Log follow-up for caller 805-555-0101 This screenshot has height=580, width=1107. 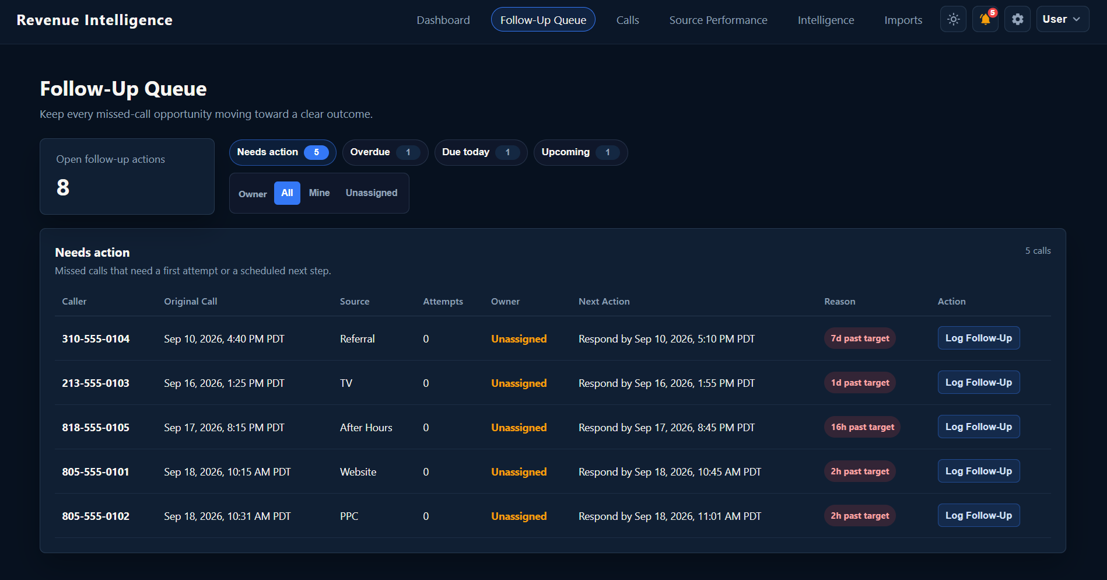pos(978,471)
